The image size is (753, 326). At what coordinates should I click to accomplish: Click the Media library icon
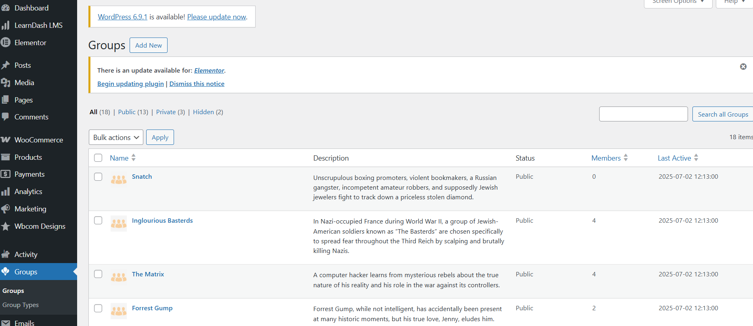coord(5,83)
